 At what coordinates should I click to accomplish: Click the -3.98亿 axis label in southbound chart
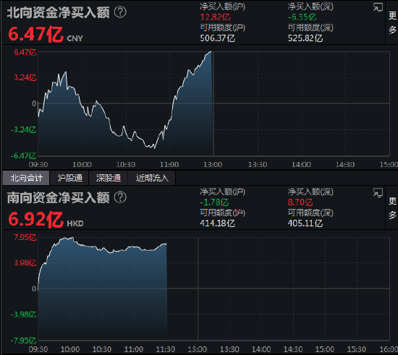tap(23, 315)
